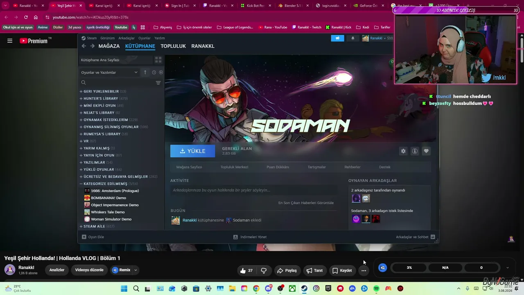Open more actions three-dot menu under video

[364, 270]
